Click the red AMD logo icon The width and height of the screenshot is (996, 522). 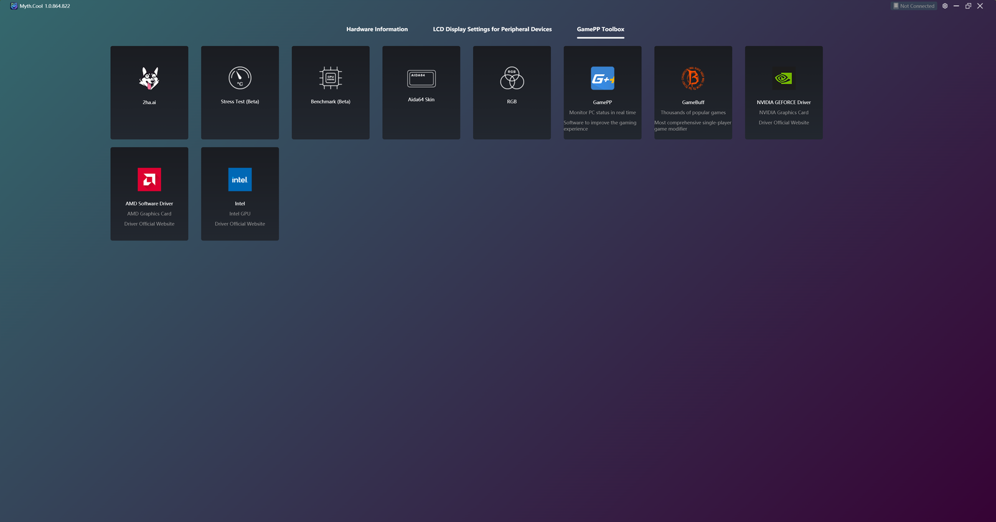pyautogui.click(x=149, y=179)
